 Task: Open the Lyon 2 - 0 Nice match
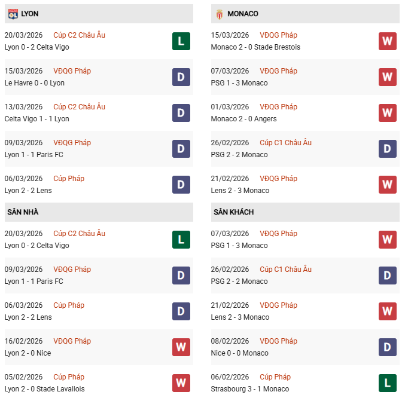(28, 353)
